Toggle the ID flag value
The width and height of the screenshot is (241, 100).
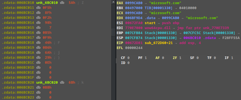tap(128, 63)
